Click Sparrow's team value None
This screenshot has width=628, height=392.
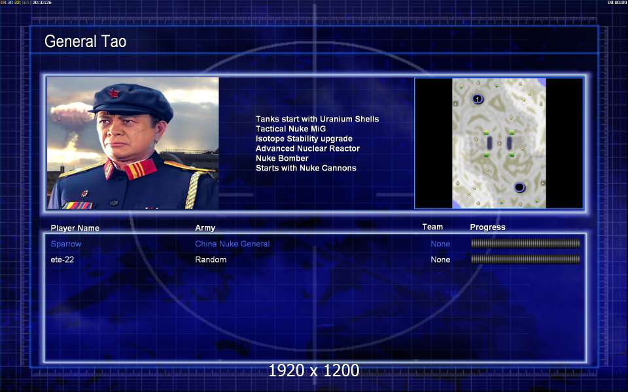(440, 244)
